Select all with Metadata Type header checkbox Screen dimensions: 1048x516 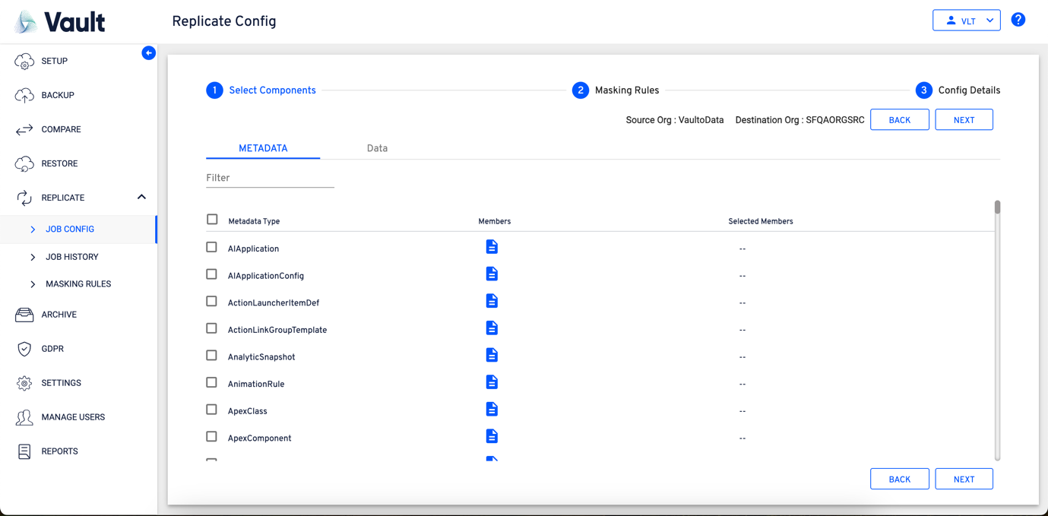(212, 220)
